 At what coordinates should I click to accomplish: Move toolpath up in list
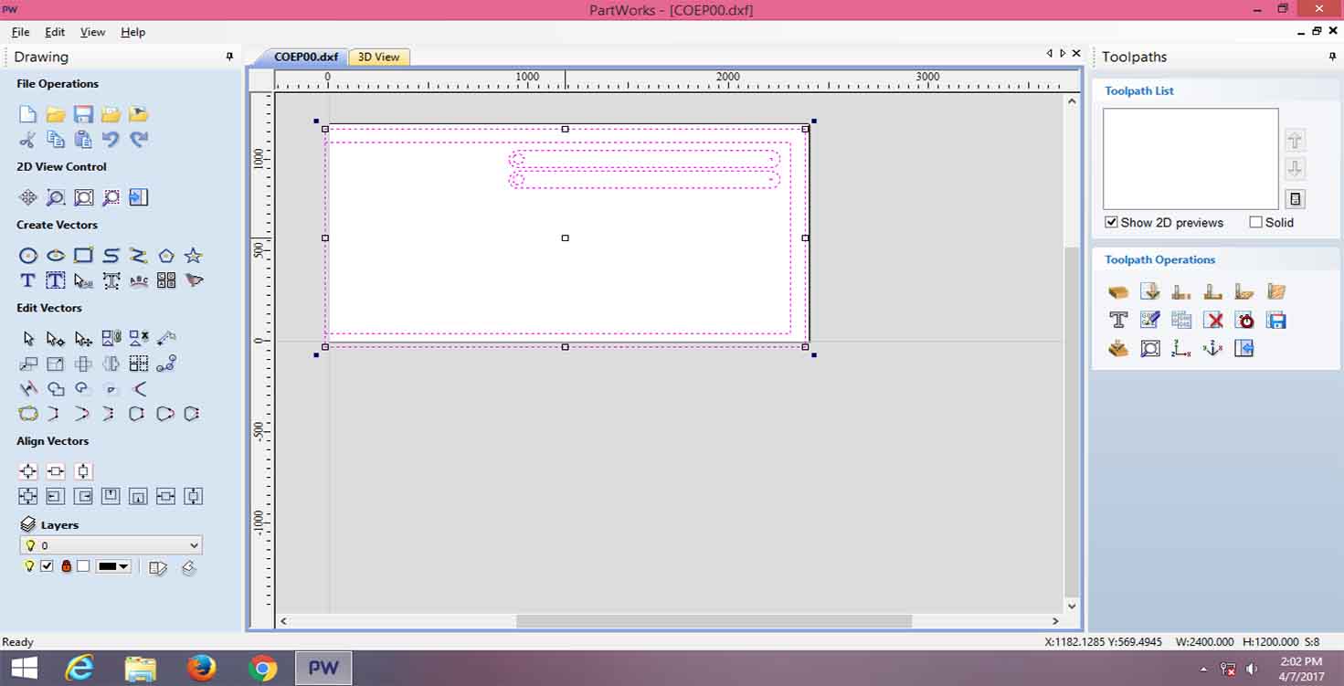[1295, 141]
